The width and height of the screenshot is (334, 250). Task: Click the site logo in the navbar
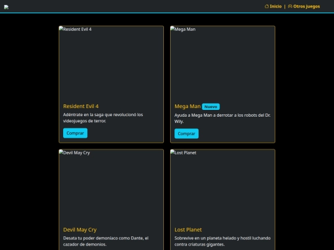pyautogui.click(x=6, y=7)
